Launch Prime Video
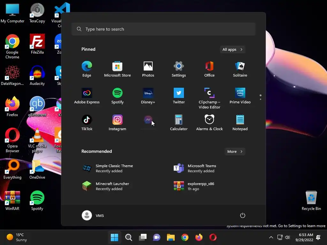This screenshot has height=245, width=327. click(240, 96)
